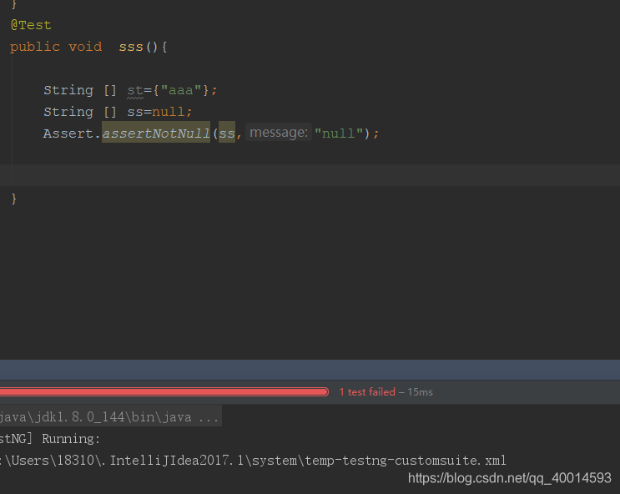620x494 pixels.
Task: Click the "aaa" string literal
Action: [x=181, y=90]
